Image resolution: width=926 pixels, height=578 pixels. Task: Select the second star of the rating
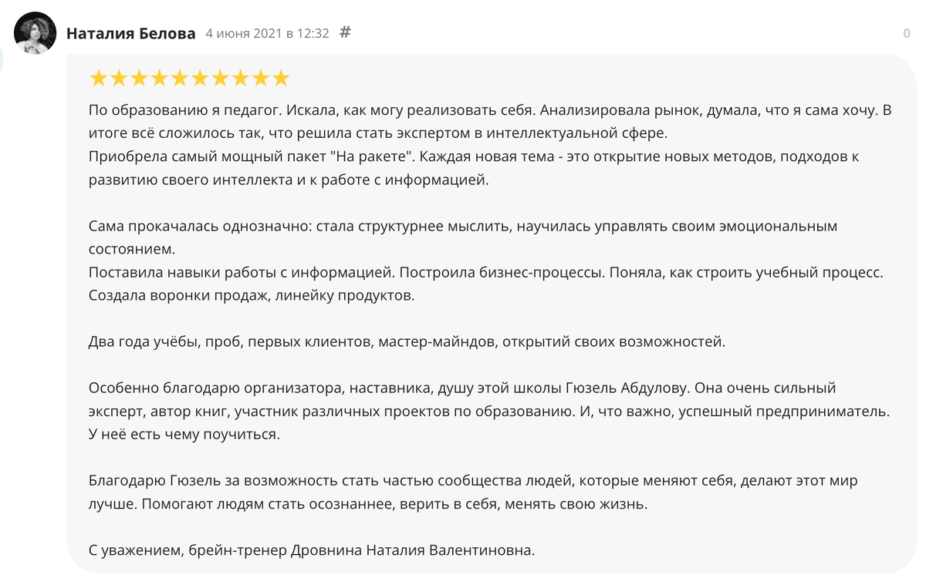point(119,78)
